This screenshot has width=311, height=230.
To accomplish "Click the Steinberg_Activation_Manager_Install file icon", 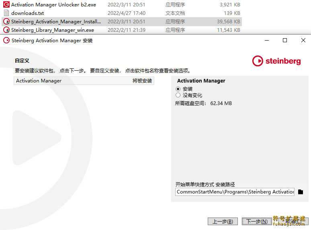I will (x=6, y=21).
